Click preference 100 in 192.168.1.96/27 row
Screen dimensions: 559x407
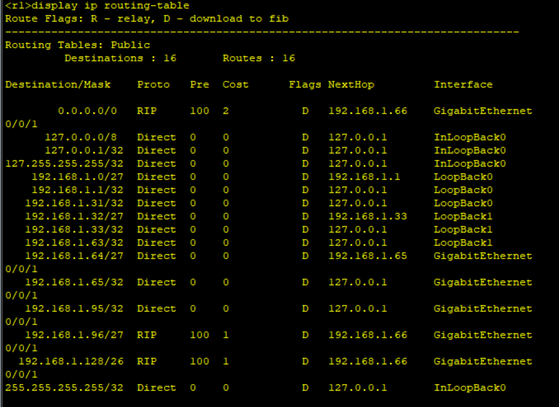pyautogui.click(x=200, y=335)
